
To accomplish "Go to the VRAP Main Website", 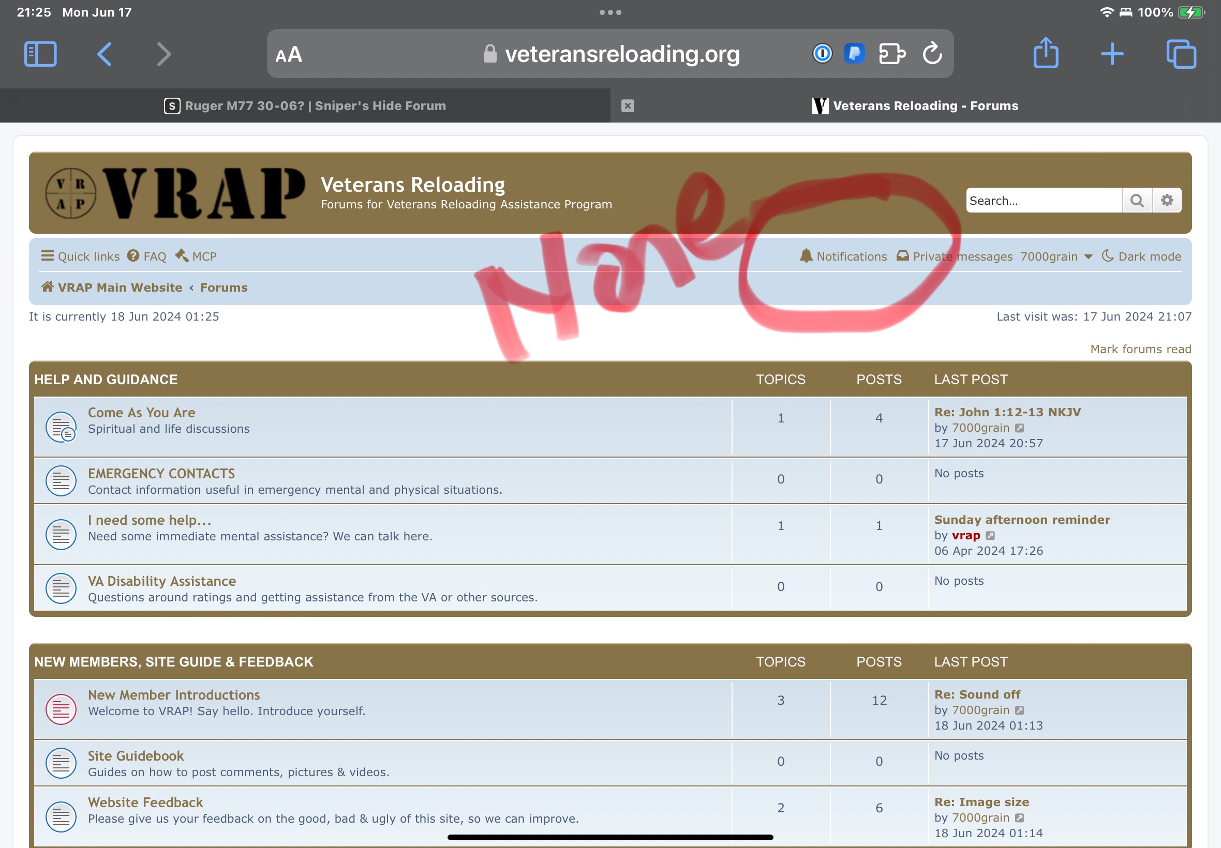I will point(112,287).
